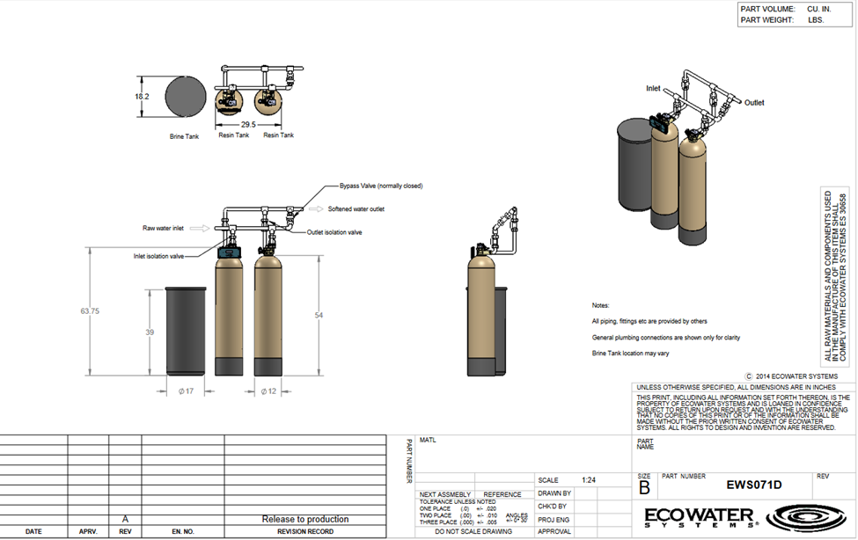This screenshot has height=540, width=858.
Task: Click the Release to production revision record
Action: 304,519
